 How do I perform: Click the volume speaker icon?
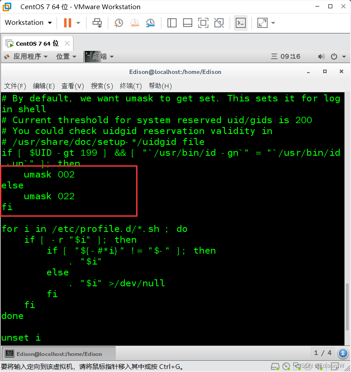pos(321,57)
